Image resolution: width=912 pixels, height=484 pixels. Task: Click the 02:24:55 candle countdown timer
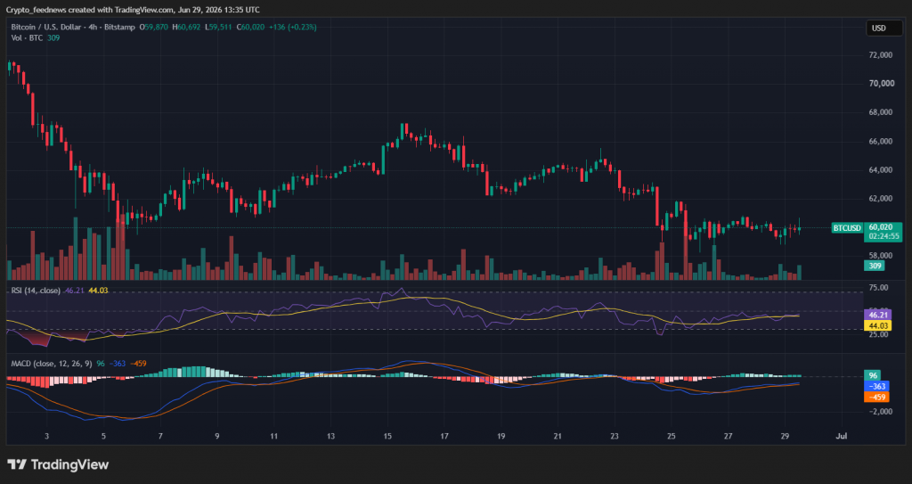(883, 236)
